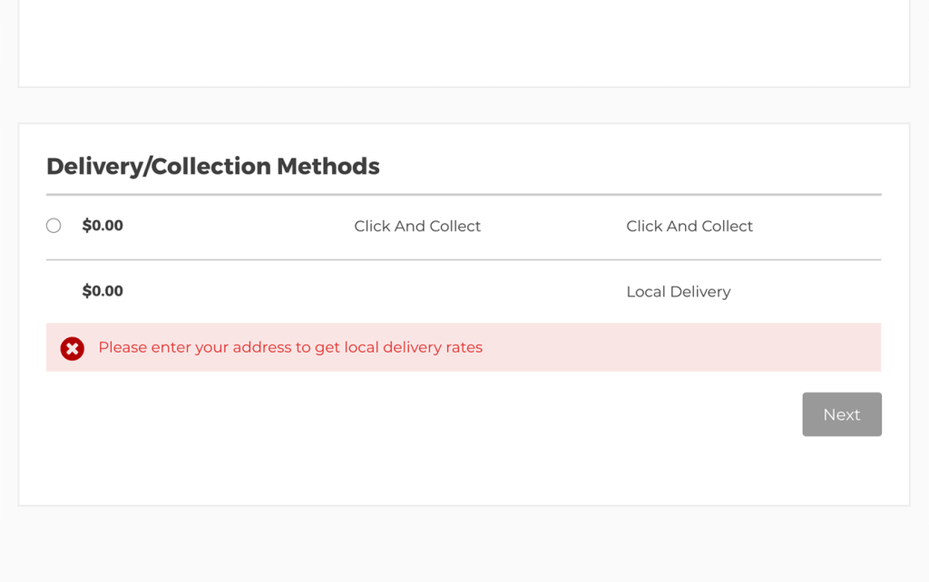Image resolution: width=929 pixels, height=582 pixels.
Task: Click the red X error icon
Action: 73,349
